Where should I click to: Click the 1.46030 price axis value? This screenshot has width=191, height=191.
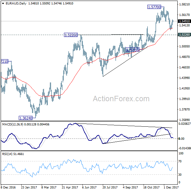(184, 67)
